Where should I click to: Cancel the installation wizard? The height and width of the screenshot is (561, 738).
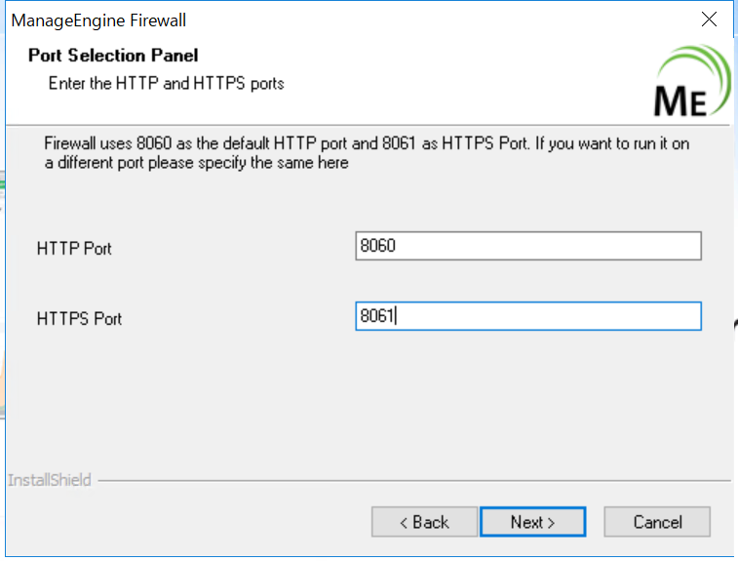click(x=657, y=522)
